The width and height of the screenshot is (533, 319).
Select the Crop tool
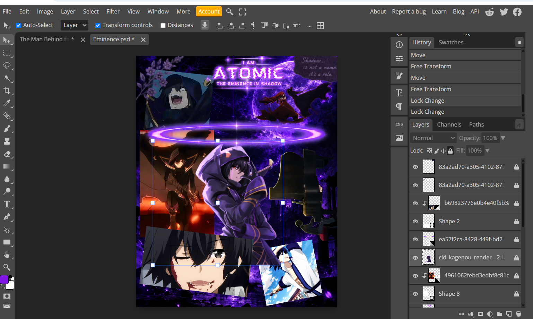(7, 91)
